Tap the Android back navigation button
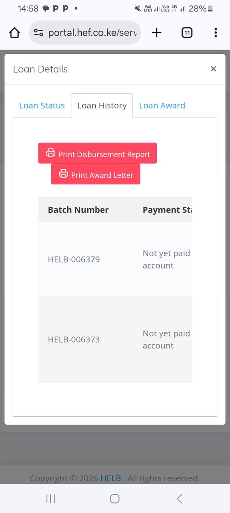The image size is (230, 513). coord(179,498)
